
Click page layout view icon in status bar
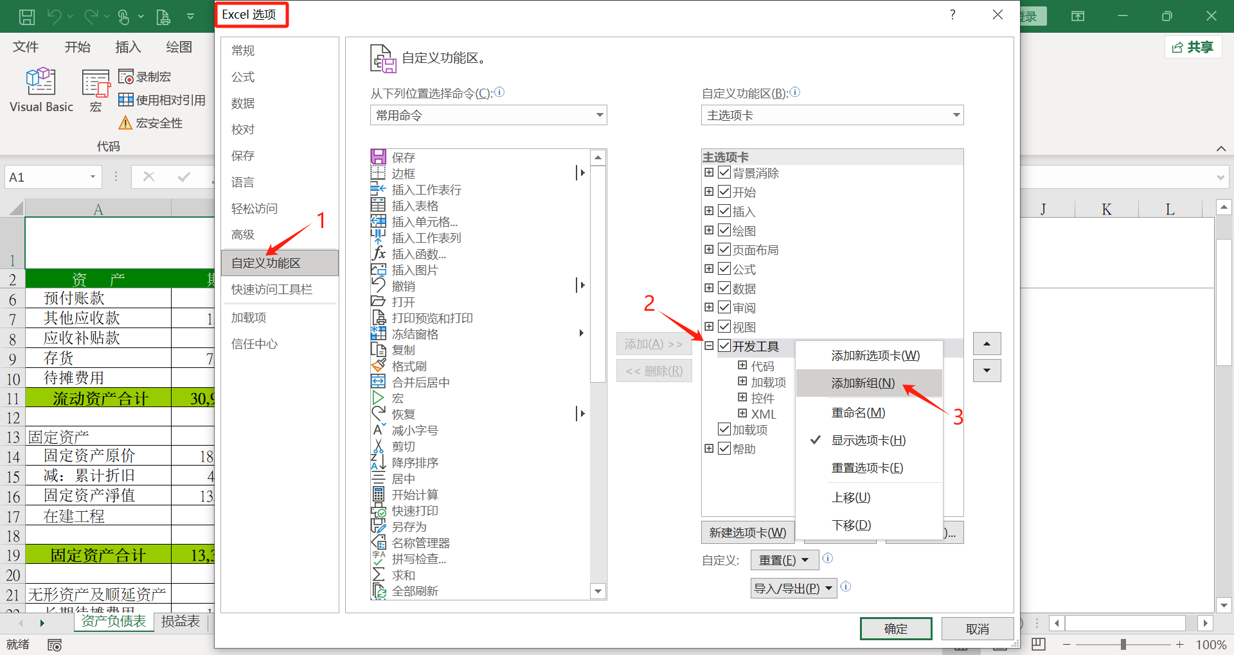pyautogui.click(x=1039, y=644)
